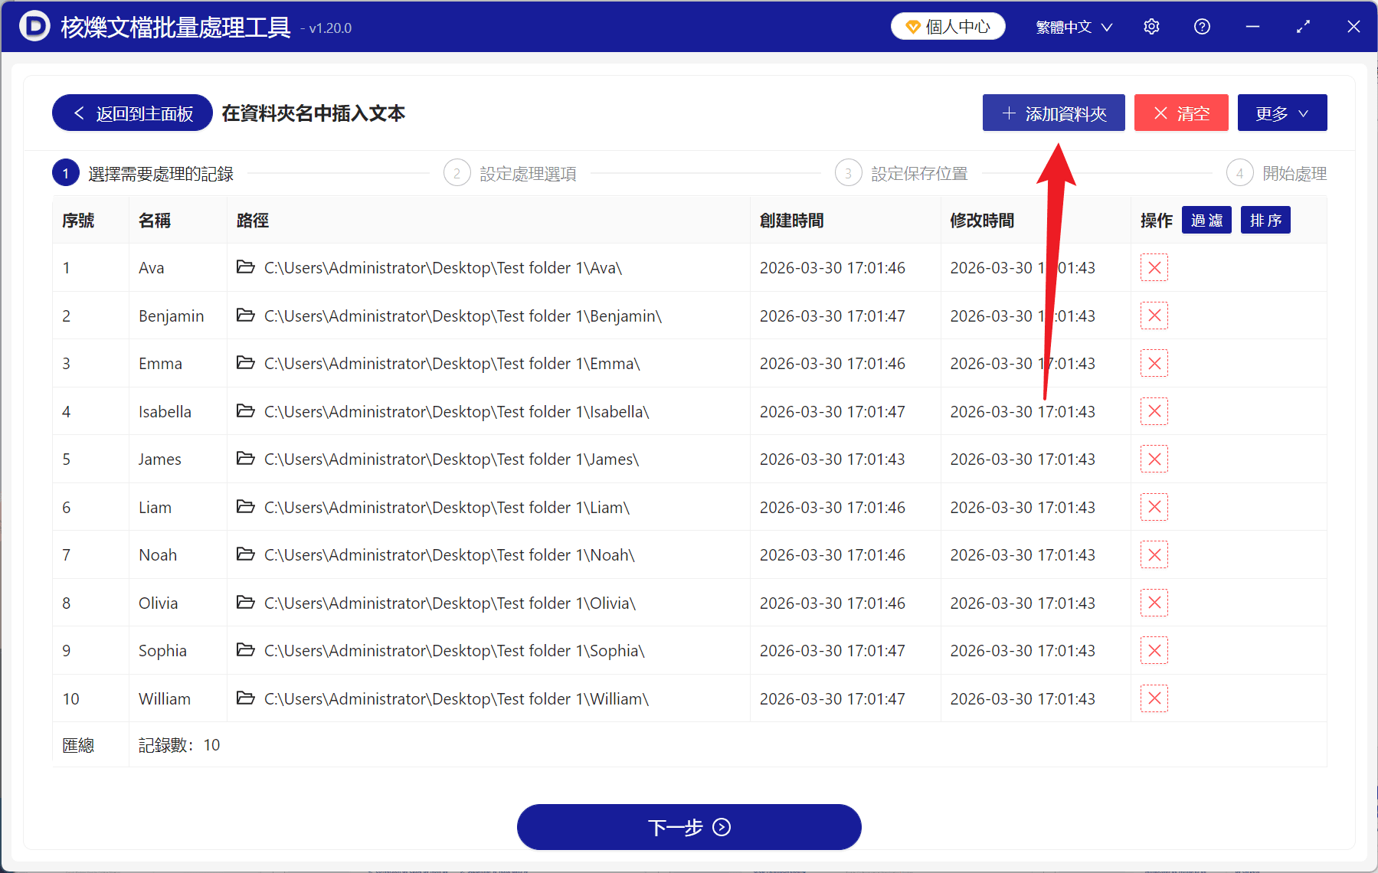The height and width of the screenshot is (873, 1378).
Task: Open 個人中心 personal center
Action: tap(948, 25)
